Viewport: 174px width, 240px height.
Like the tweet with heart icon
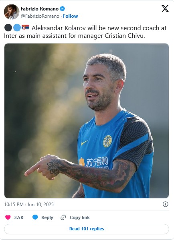[8, 217]
